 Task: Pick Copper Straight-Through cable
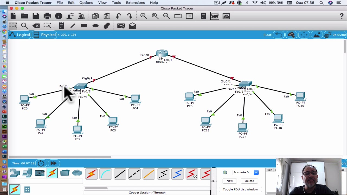pyautogui.click(x=120, y=174)
